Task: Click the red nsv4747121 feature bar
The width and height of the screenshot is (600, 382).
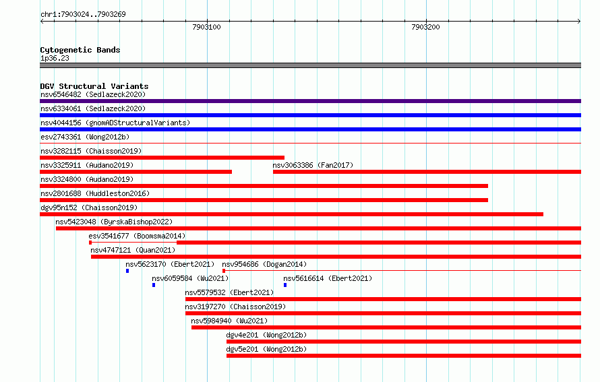Action: point(336,257)
